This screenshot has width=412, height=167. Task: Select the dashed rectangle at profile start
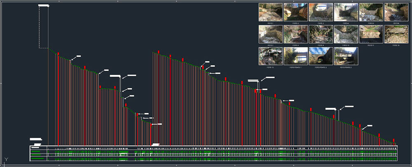pos(43,27)
